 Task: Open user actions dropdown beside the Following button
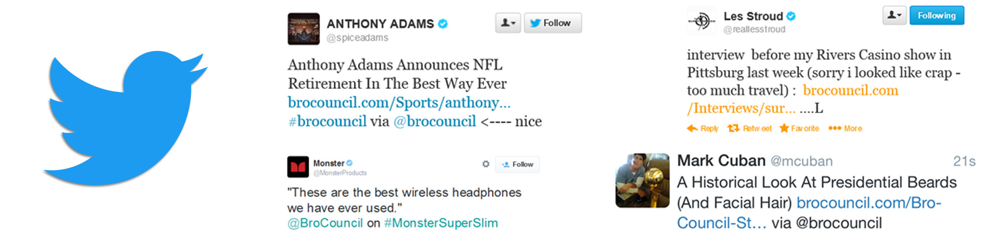[894, 16]
